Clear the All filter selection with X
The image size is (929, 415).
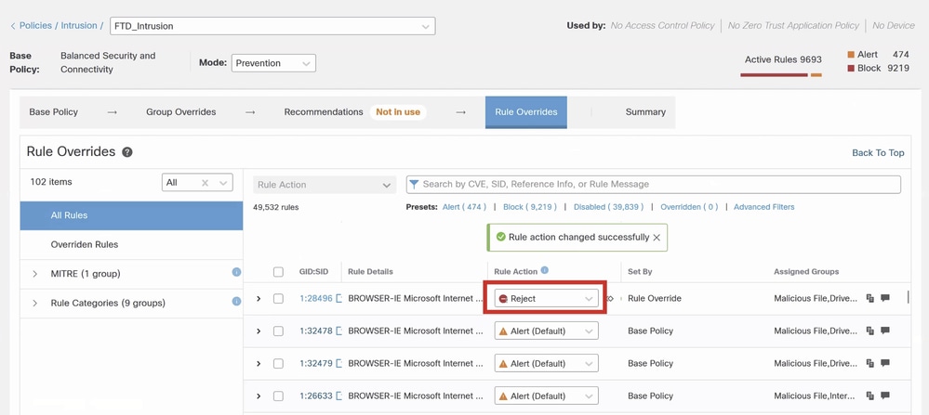pyautogui.click(x=205, y=183)
